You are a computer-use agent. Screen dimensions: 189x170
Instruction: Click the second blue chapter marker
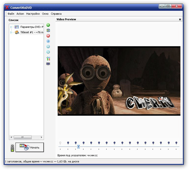click(x=76, y=143)
